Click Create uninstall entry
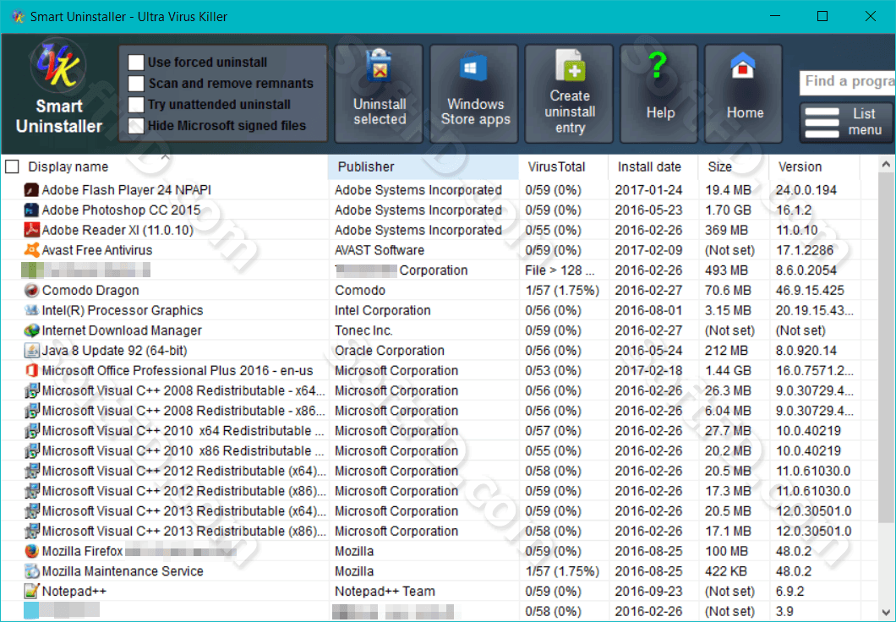This screenshot has height=622, width=896. pos(569,94)
